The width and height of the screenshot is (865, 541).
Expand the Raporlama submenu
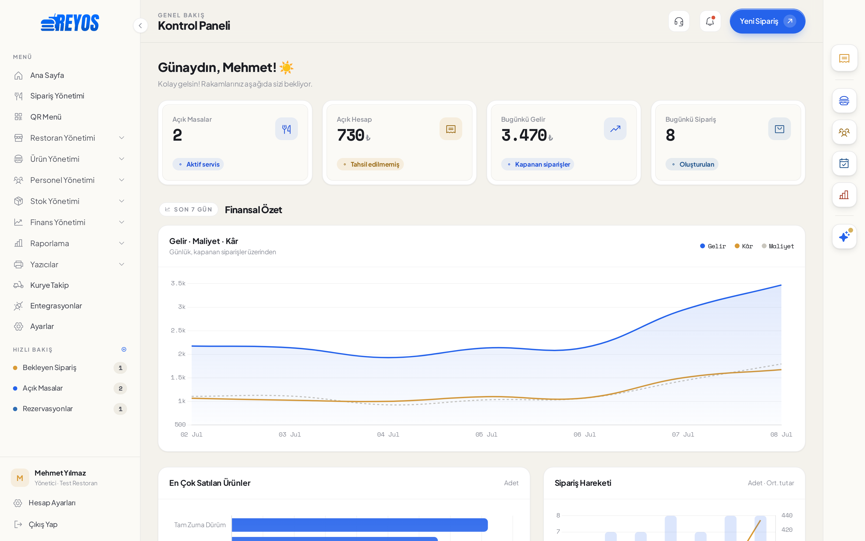point(70,243)
